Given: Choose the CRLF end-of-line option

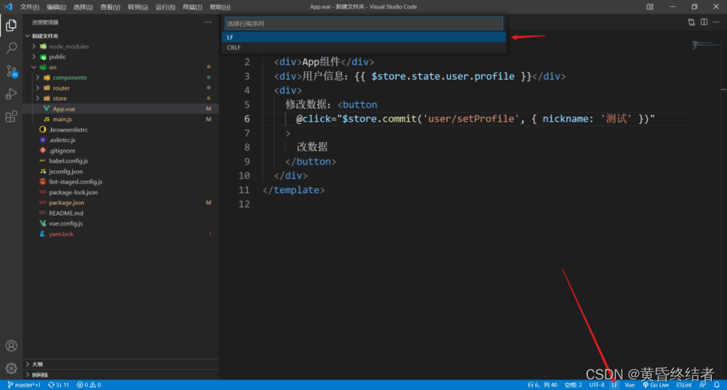Looking at the screenshot, I should pos(364,47).
